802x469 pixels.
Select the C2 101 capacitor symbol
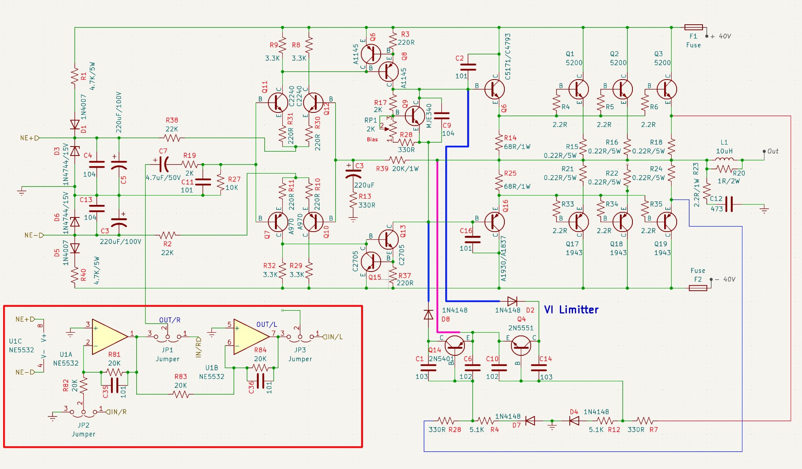tap(468, 67)
